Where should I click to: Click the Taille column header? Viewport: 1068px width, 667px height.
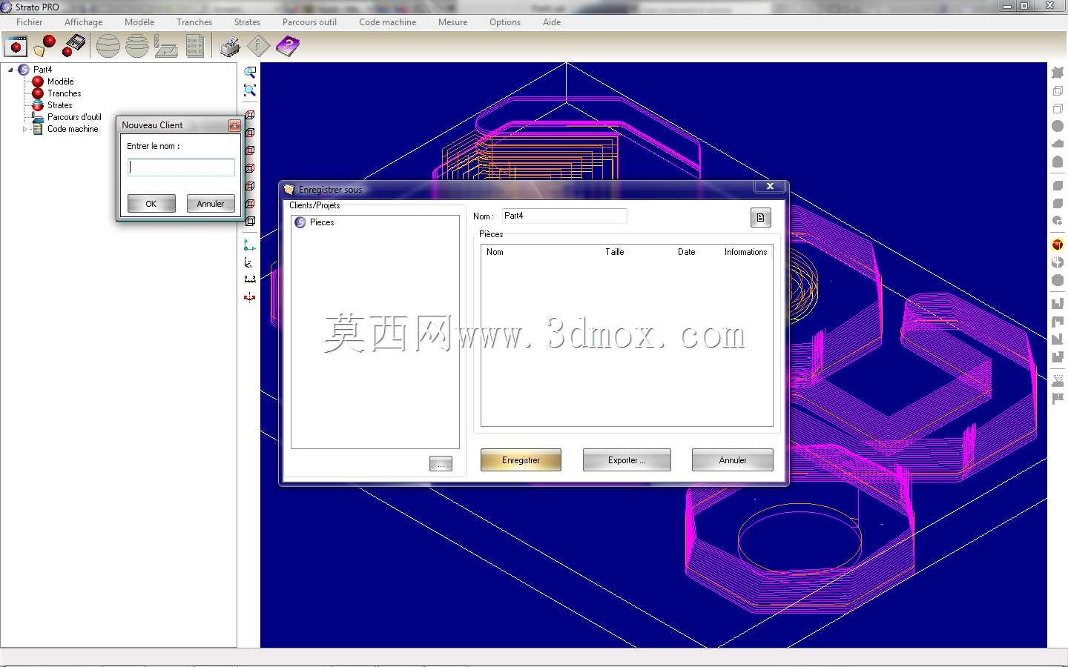[x=615, y=252]
